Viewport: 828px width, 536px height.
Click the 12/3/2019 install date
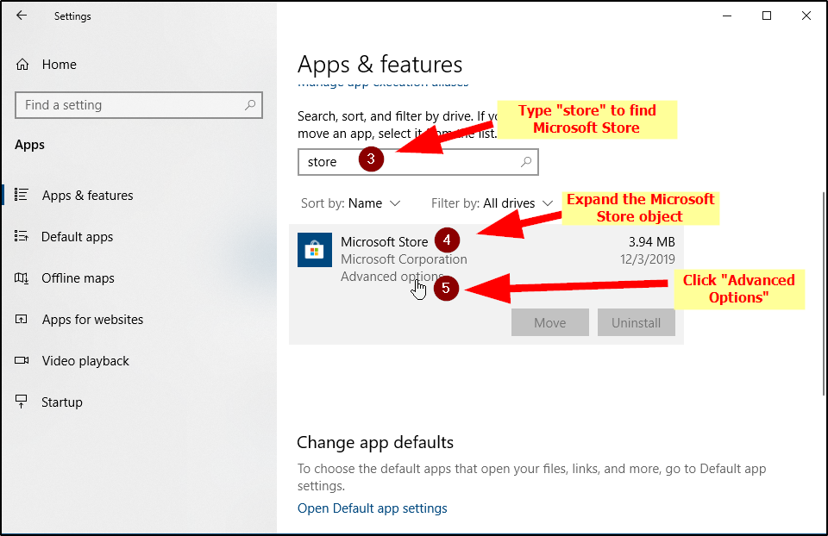(x=648, y=259)
